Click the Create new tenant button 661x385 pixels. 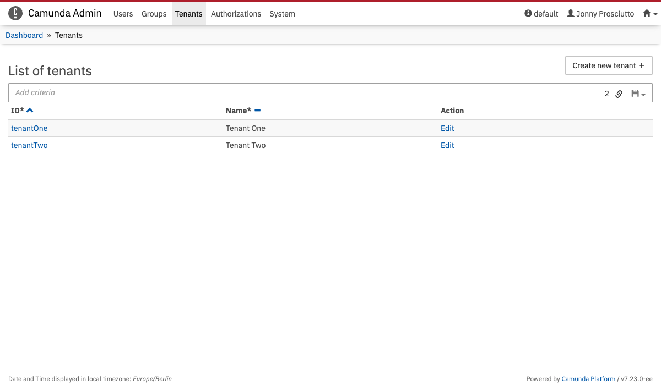608,65
